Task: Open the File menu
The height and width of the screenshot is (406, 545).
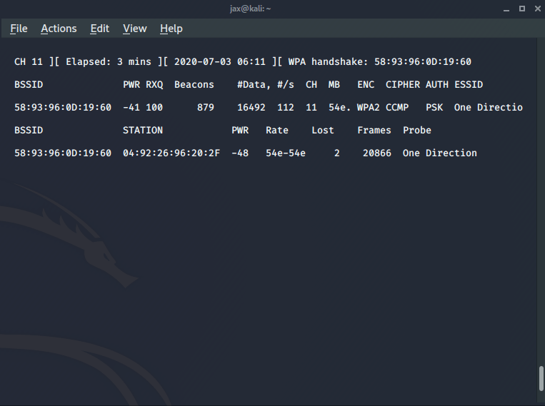Action: tap(19, 29)
